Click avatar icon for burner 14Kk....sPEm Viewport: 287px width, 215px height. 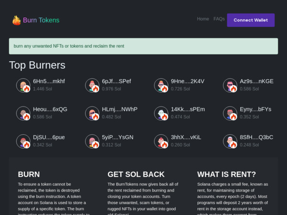(x=161, y=113)
